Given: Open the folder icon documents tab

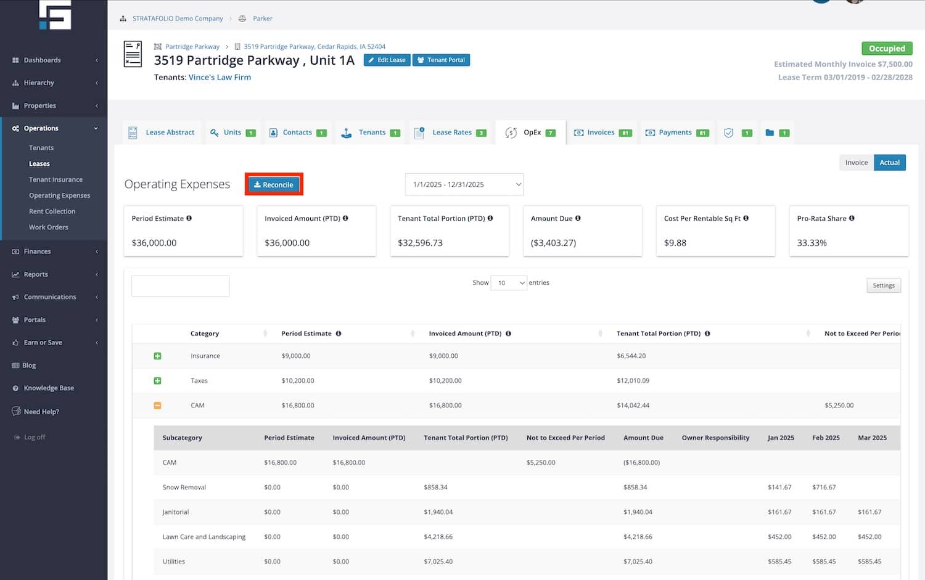Looking at the screenshot, I should point(770,133).
